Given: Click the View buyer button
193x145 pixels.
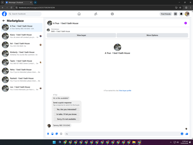Looking at the screenshot, I should coord(81,35).
